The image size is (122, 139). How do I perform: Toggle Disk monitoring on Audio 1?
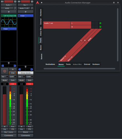(13, 73)
